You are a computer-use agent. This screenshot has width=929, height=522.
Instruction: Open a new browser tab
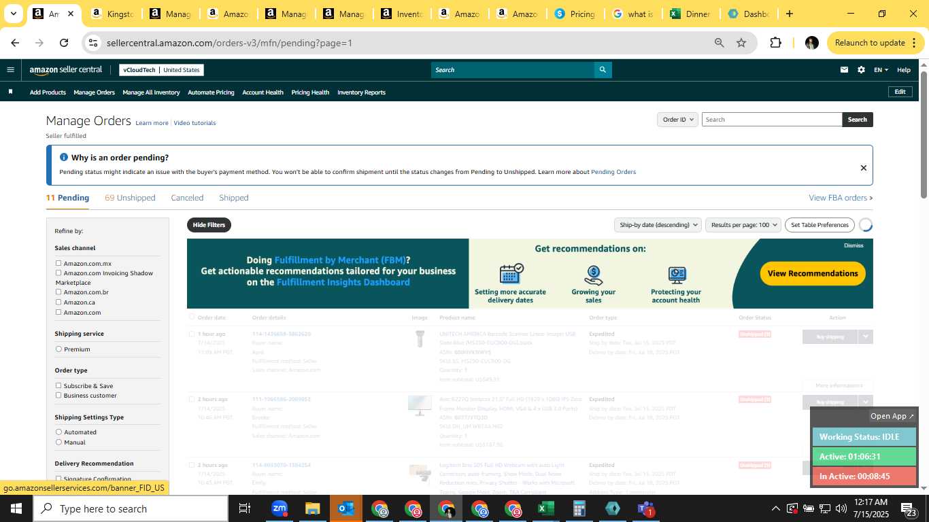pos(789,14)
